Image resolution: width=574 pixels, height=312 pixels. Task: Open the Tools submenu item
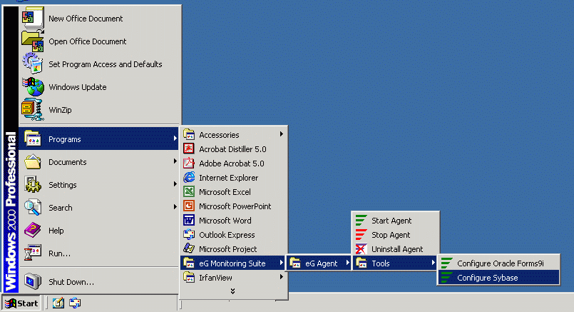395,263
